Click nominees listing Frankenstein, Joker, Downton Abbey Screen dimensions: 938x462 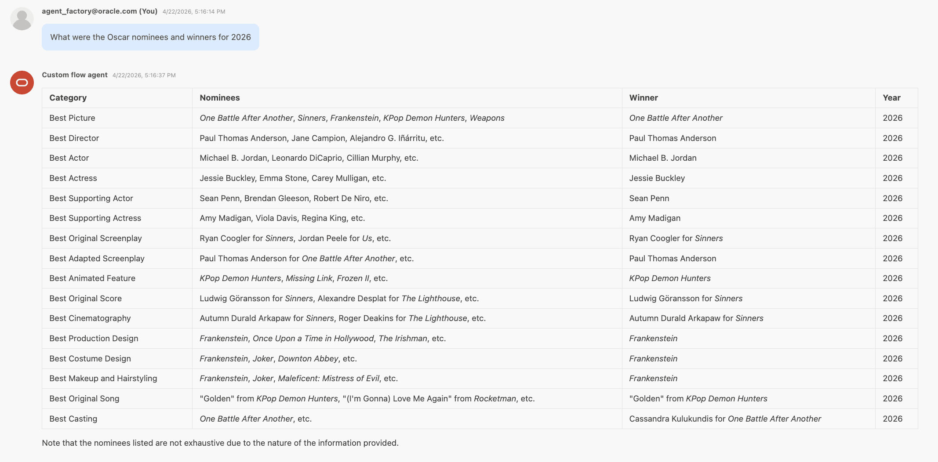(x=407, y=359)
